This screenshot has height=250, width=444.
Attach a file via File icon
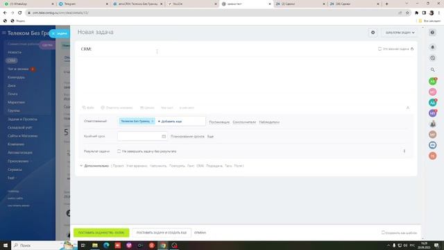tap(88, 108)
